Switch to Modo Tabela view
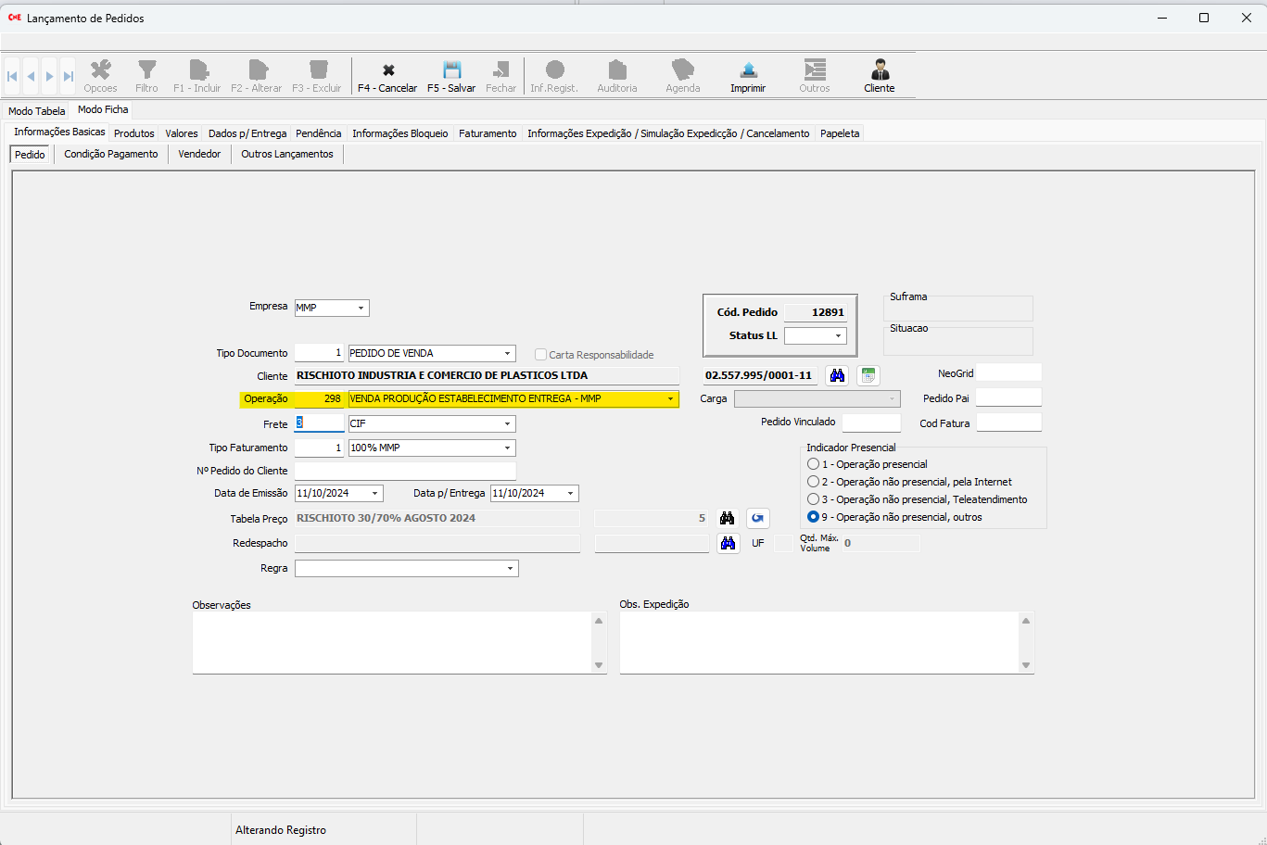The width and height of the screenshot is (1267, 845). point(37,110)
